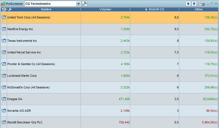This screenshot has width=219, height=128.
Task: Select the United Tech Corp (All Sessions) row
Action: tap(109, 17)
